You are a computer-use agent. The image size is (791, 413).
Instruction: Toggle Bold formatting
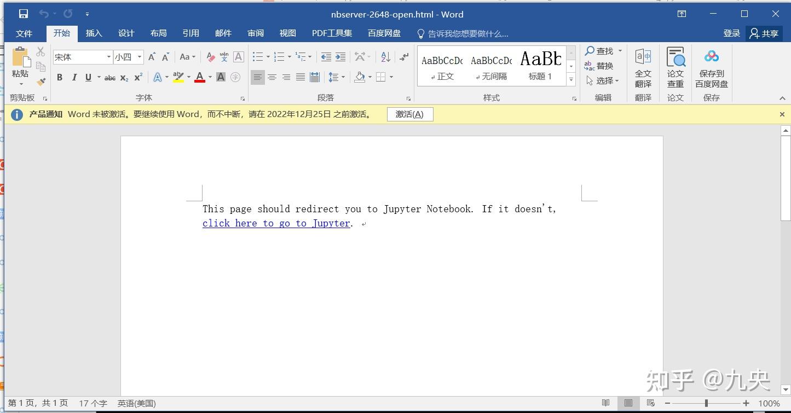(x=60, y=77)
